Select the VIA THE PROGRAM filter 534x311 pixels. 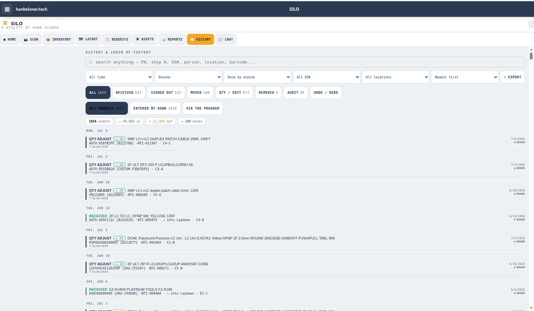tap(203, 108)
